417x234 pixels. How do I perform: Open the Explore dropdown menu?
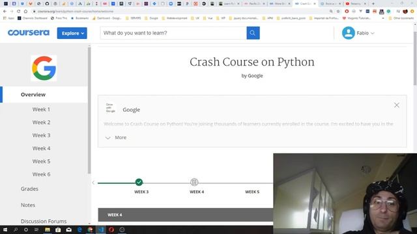[x=72, y=33]
